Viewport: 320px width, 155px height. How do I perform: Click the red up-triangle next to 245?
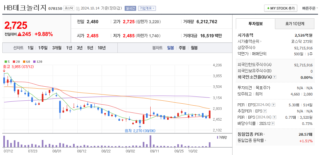pos(20,34)
